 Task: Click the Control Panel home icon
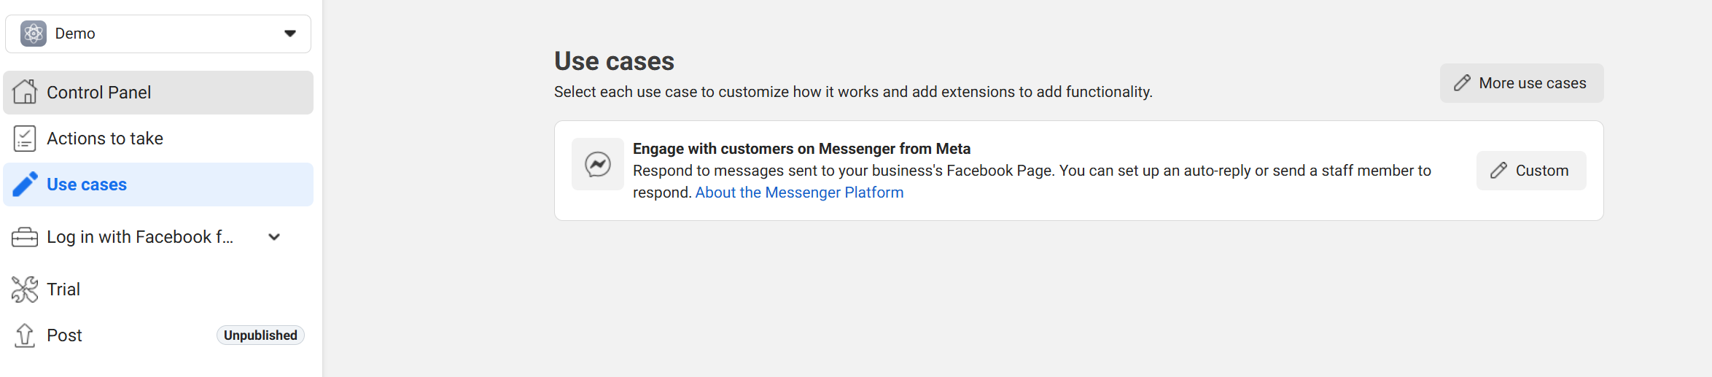click(25, 93)
